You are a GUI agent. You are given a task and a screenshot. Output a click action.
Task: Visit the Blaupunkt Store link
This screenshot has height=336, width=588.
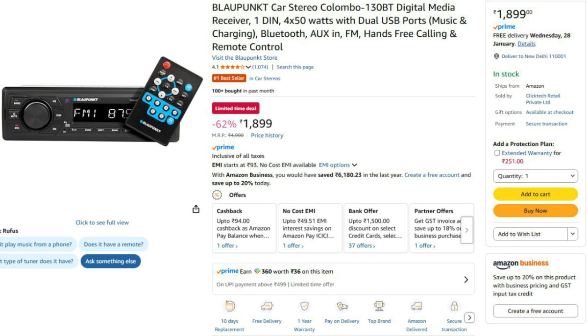coord(245,58)
